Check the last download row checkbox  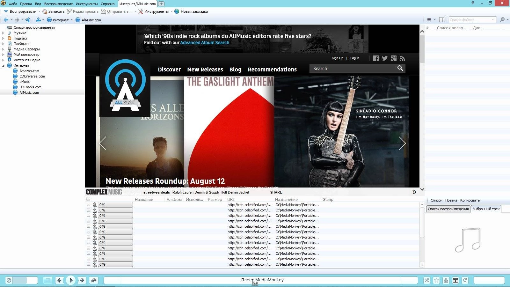point(89,264)
